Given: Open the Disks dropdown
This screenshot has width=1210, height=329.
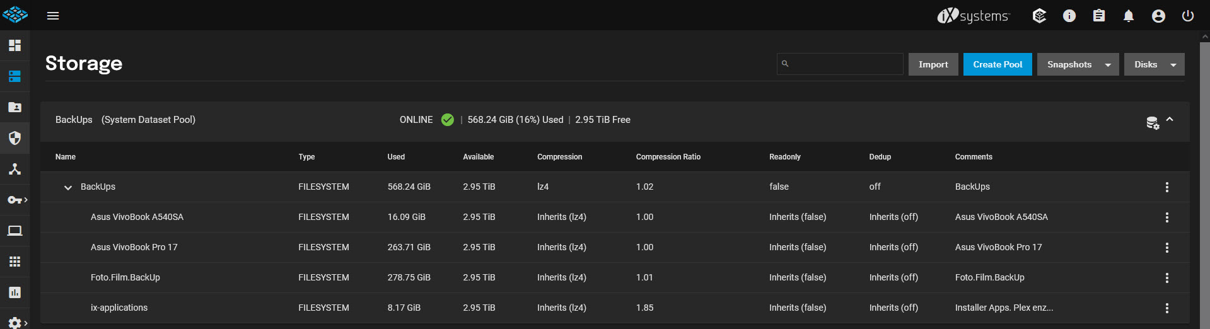Looking at the screenshot, I should pyautogui.click(x=1155, y=64).
